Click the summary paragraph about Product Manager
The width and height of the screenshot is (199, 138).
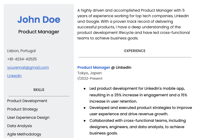pos(134,24)
